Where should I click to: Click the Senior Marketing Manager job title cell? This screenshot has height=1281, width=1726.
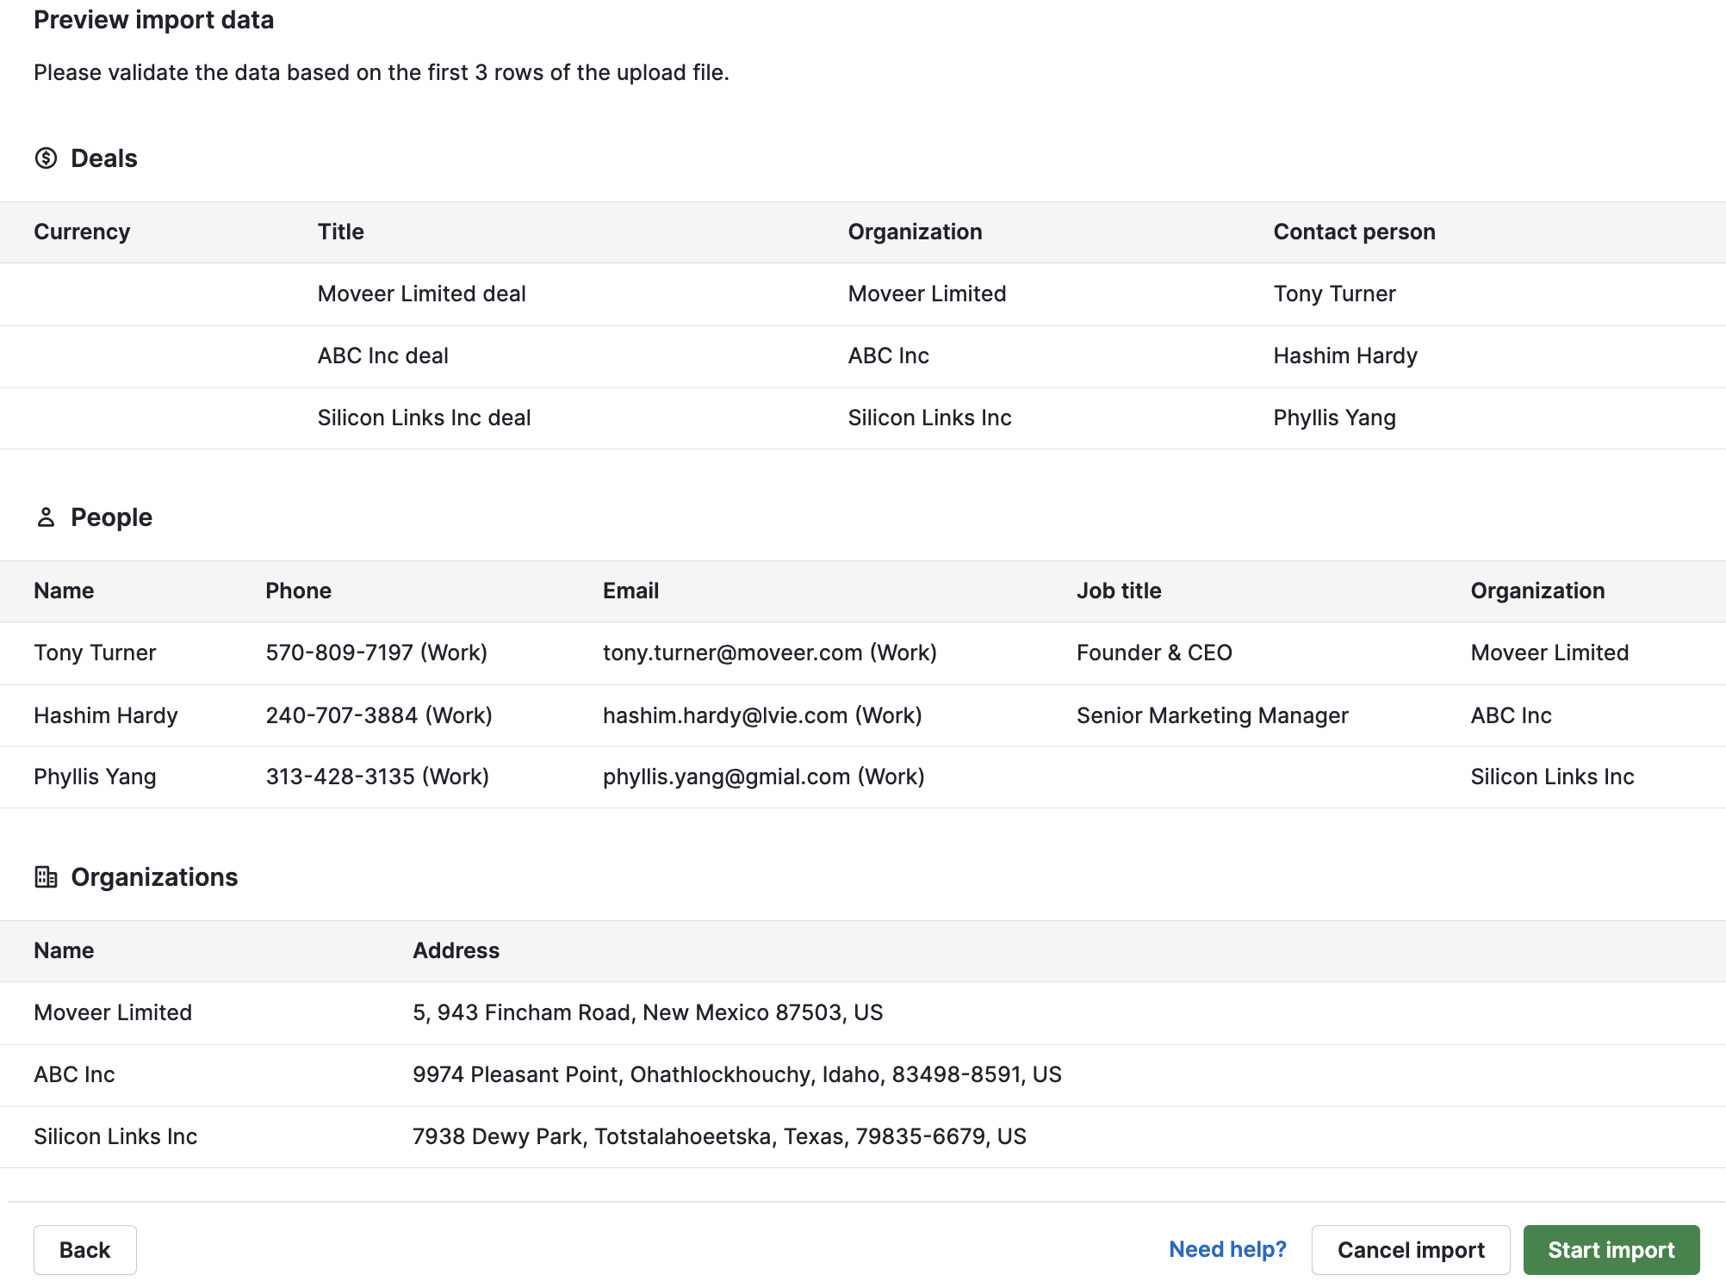[x=1212, y=715]
